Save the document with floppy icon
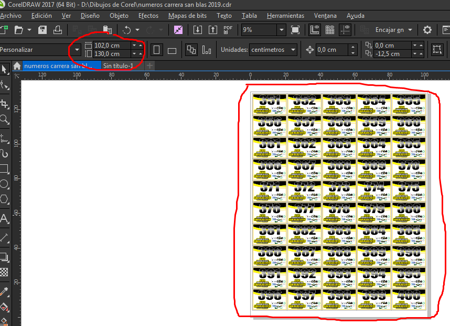This screenshot has width=450, height=326. click(42, 30)
